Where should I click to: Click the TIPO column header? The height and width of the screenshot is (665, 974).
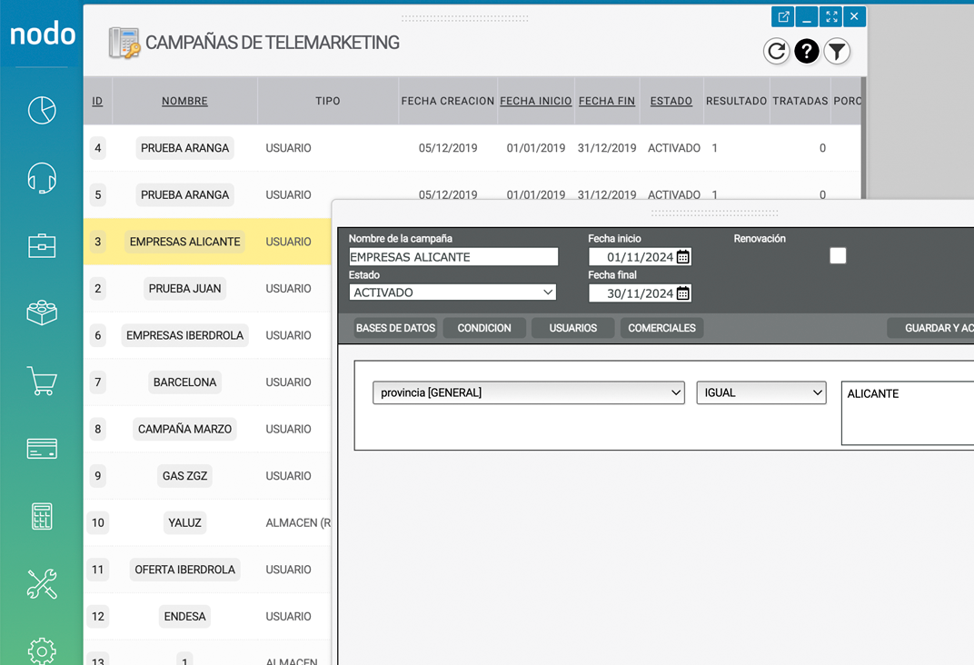point(327,101)
